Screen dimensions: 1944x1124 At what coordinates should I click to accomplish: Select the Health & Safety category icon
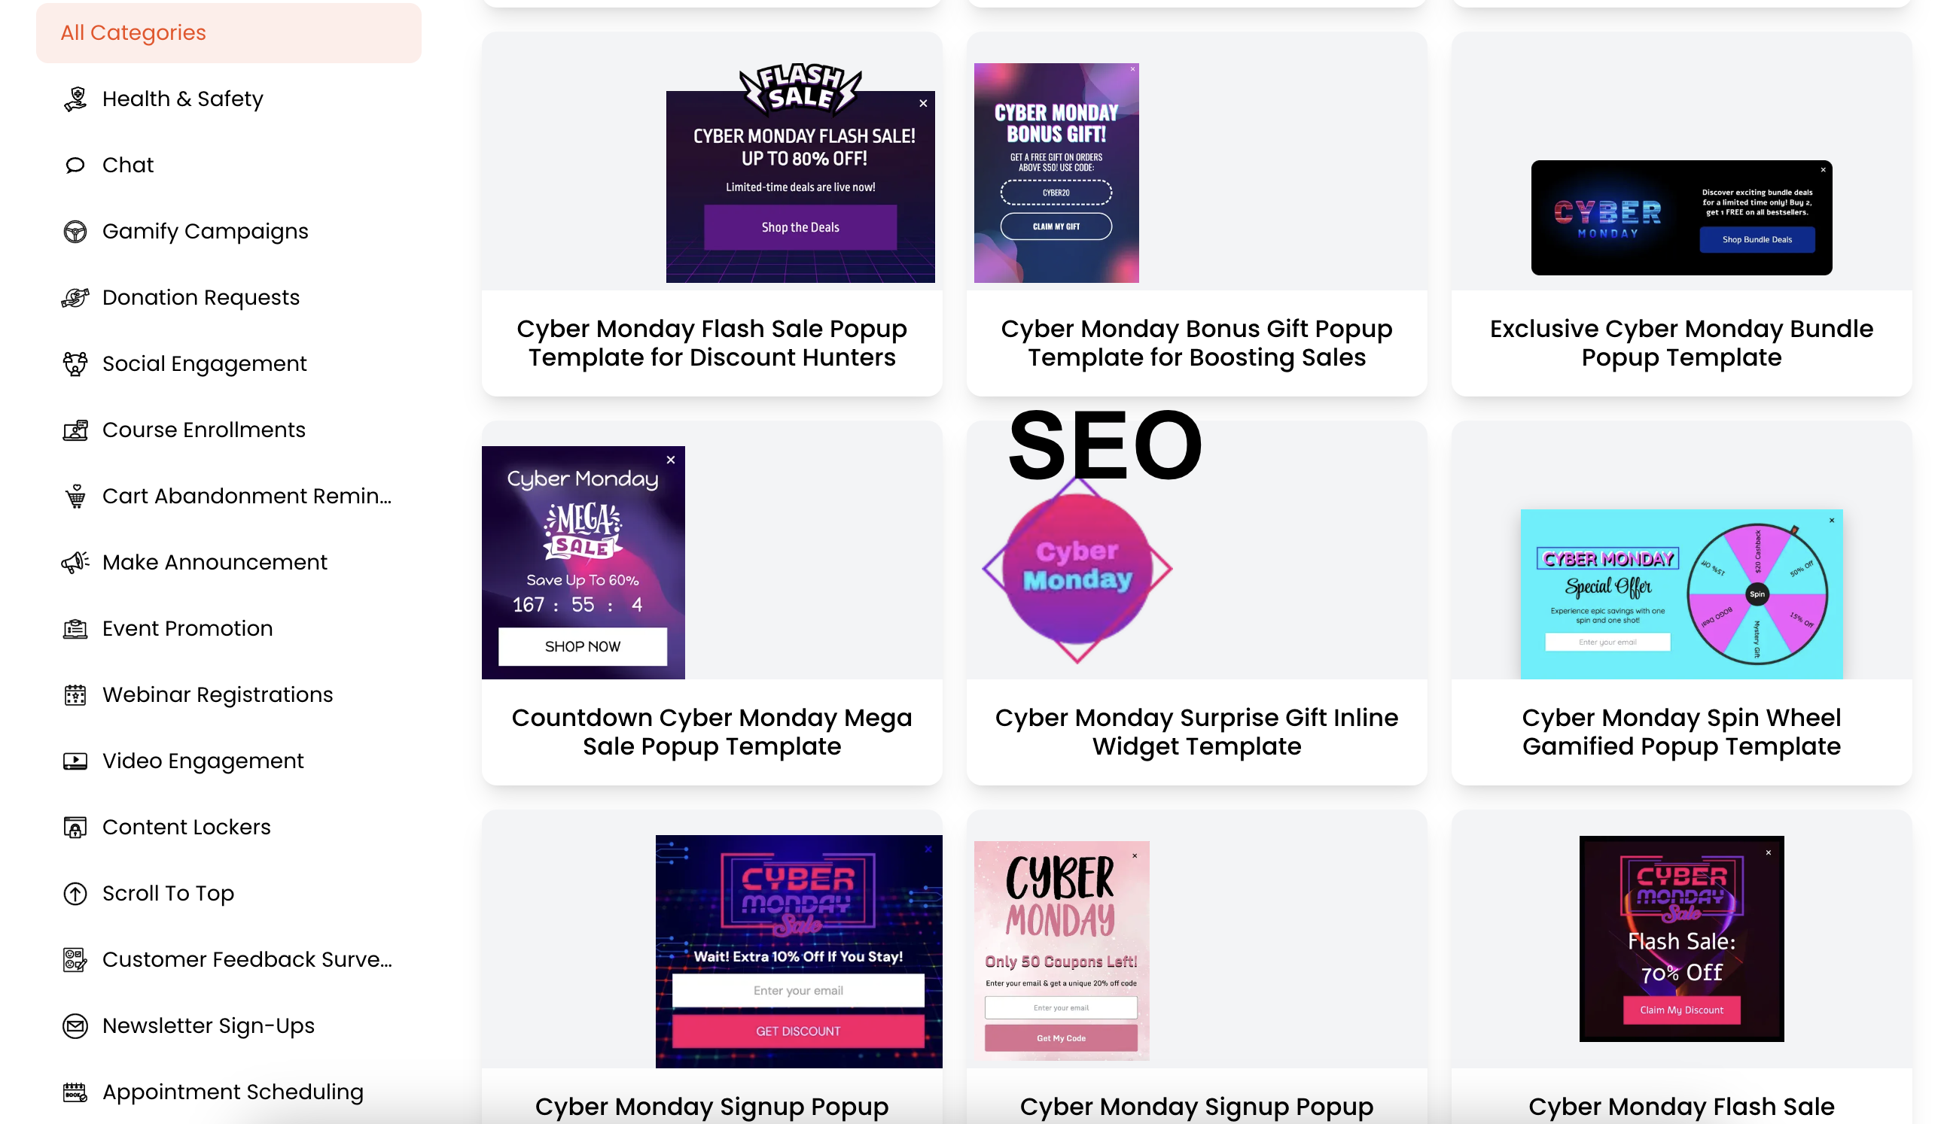(x=75, y=99)
